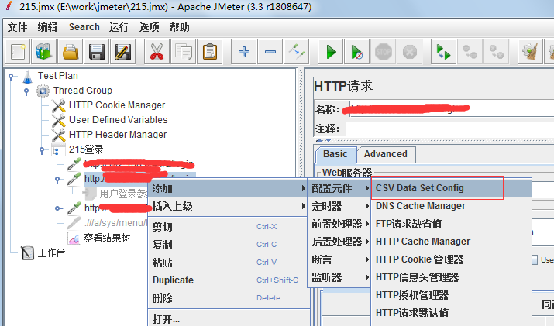
Task: Select HTTP Cookie 管理器
Action: pyautogui.click(x=452, y=259)
